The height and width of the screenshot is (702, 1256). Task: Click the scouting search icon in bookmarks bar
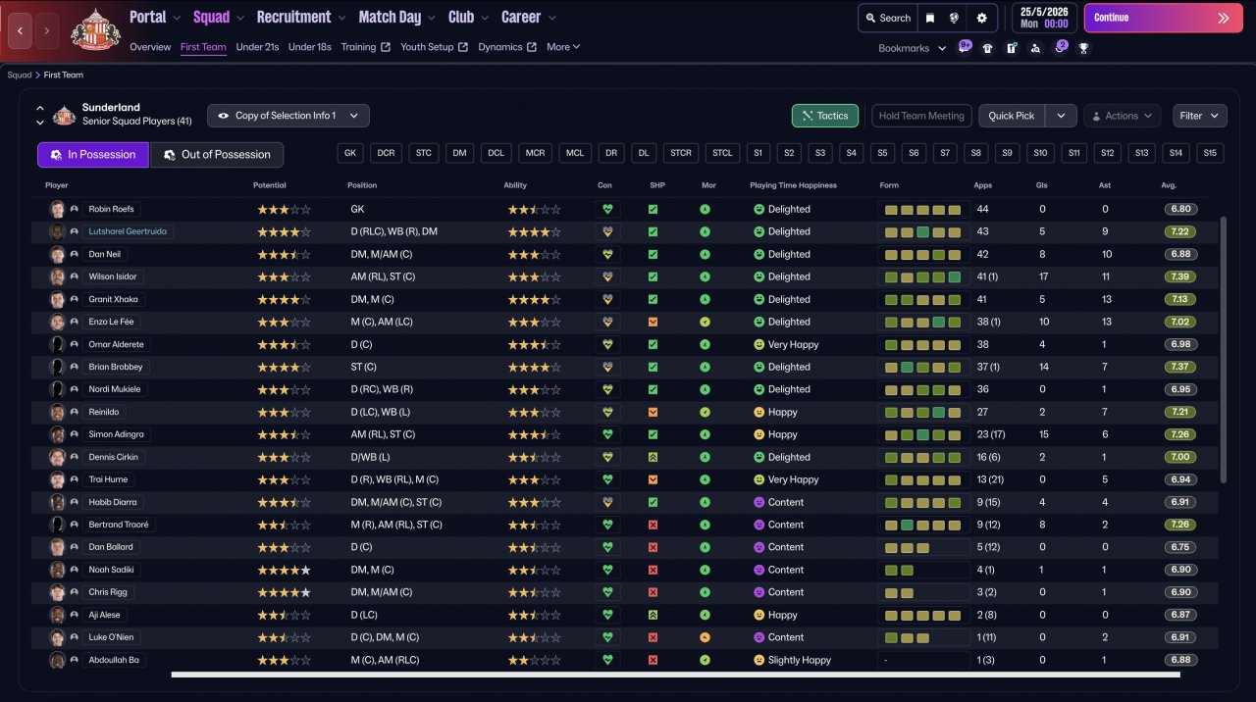tap(1035, 47)
